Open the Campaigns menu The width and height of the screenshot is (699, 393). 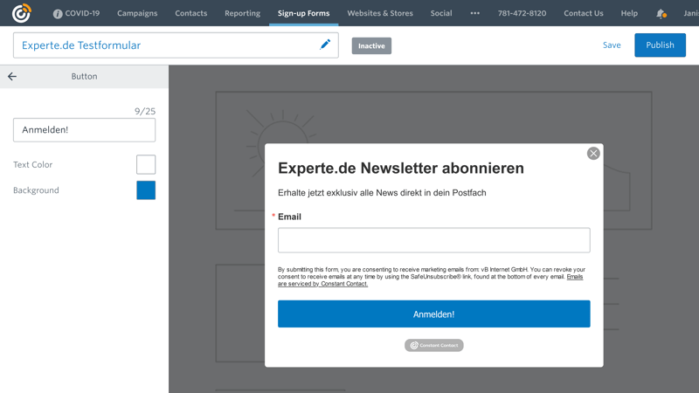pyautogui.click(x=137, y=13)
